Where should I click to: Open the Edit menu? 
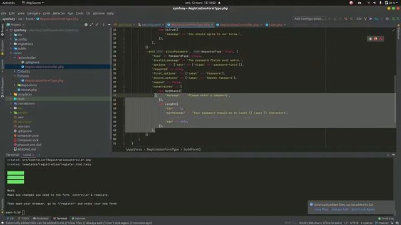[x=12, y=13]
